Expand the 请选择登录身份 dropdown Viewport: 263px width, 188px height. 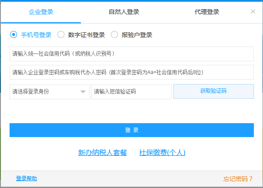click(x=50, y=92)
